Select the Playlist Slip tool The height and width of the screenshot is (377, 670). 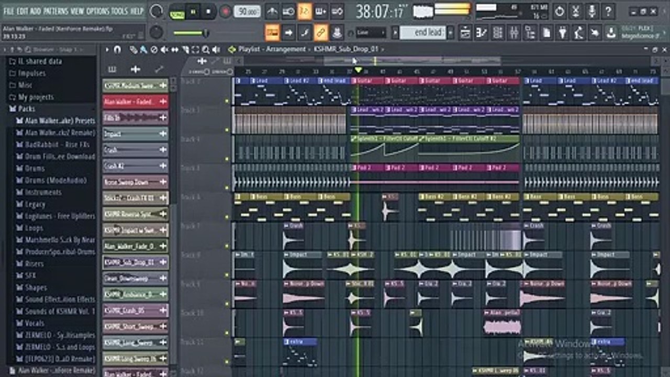[x=174, y=50]
